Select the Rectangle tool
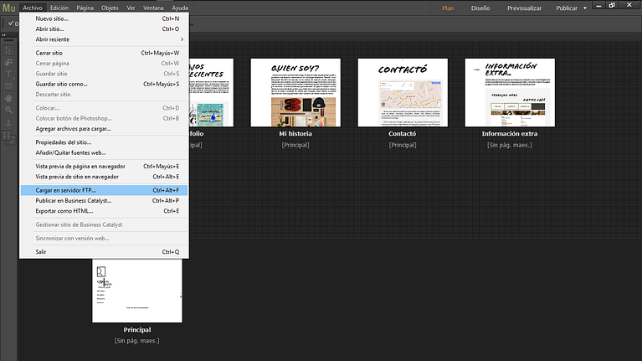642x361 pixels. tap(9, 85)
